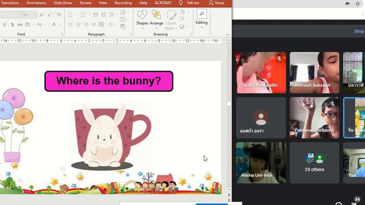The image size is (365, 205).
Task: Click the browser camera indicator icon
Action: 347,3
